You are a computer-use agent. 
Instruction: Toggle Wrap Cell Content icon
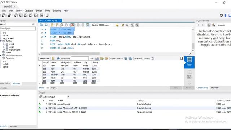tap(152, 58)
